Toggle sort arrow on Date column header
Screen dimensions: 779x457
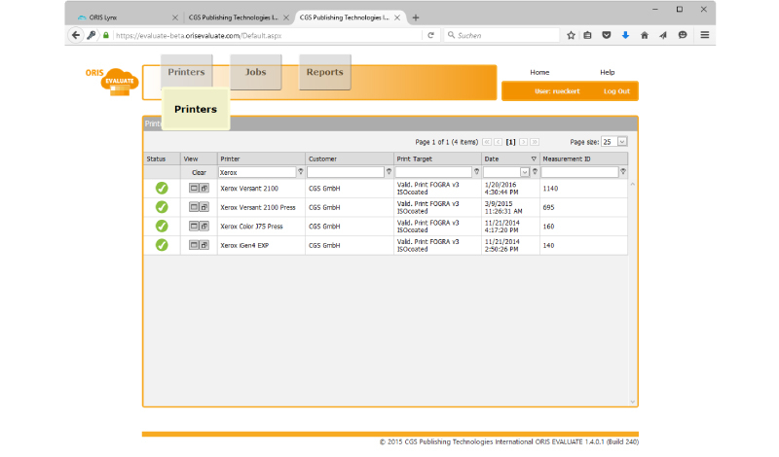click(x=534, y=158)
